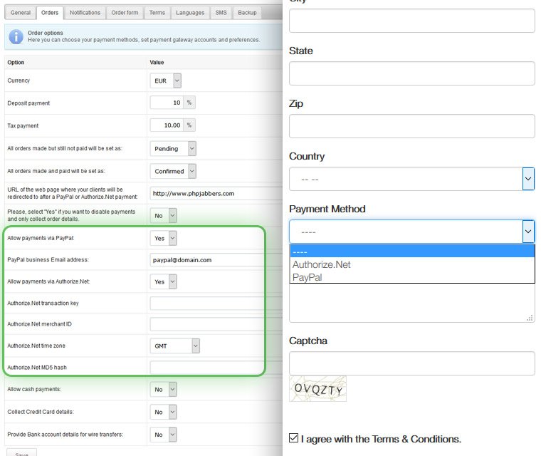Open the Backup tab
The image size is (541, 456).
[x=247, y=13]
